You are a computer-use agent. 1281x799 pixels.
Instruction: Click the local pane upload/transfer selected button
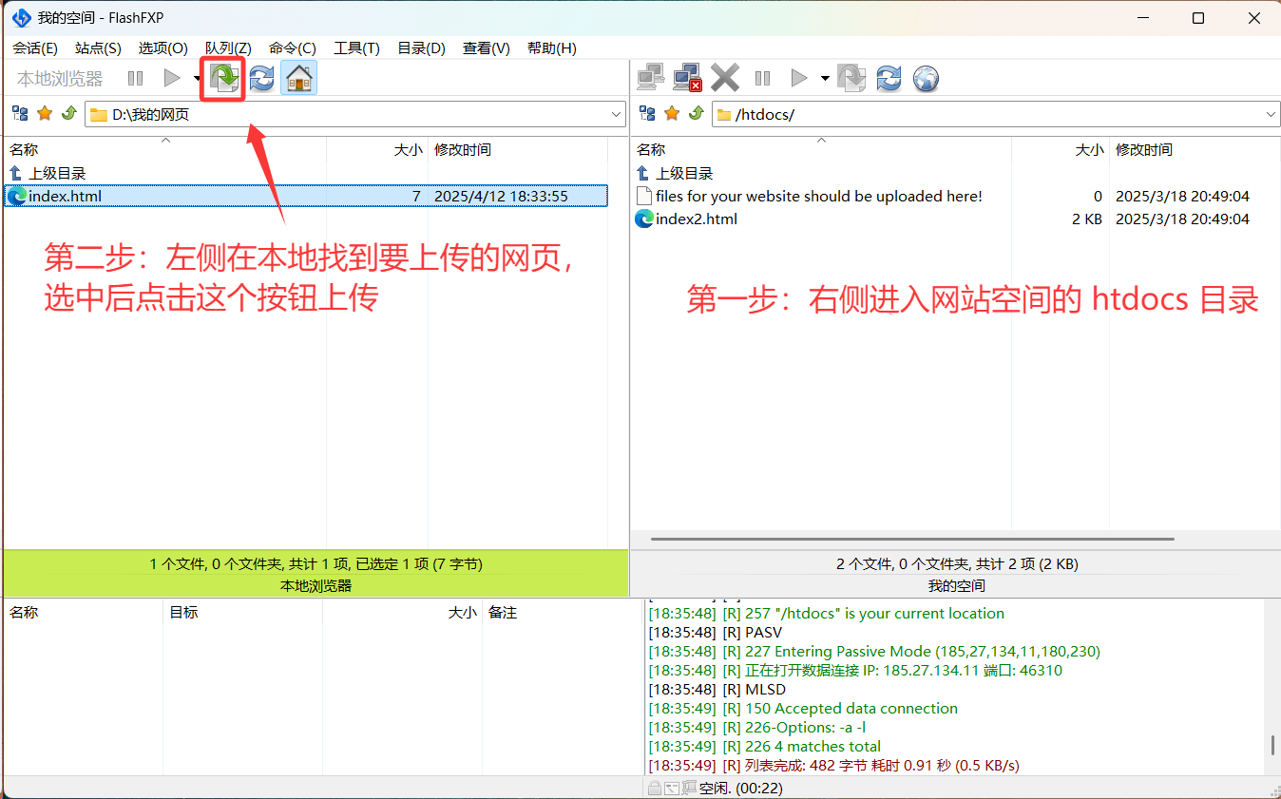point(223,78)
